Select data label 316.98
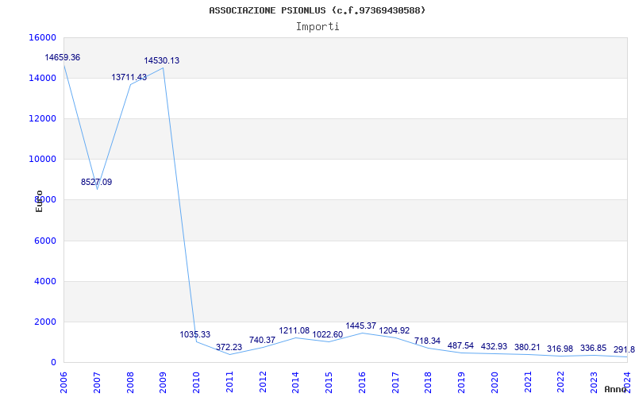Screen dimensions: 635x397 click(x=560, y=349)
